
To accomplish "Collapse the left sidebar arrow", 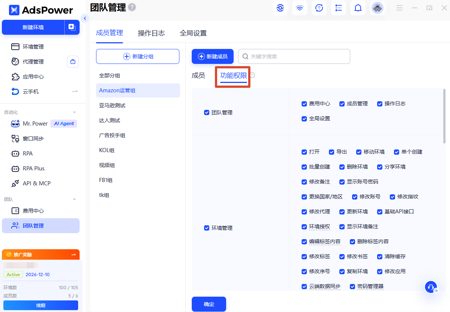I will pyautogui.click(x=85, y=18).
